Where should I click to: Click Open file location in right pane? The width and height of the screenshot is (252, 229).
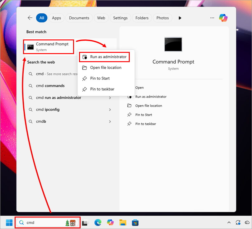point(148,106)
